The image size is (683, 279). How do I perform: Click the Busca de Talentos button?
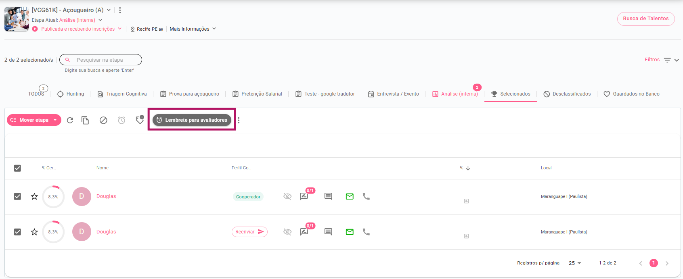tap(645, 19)
